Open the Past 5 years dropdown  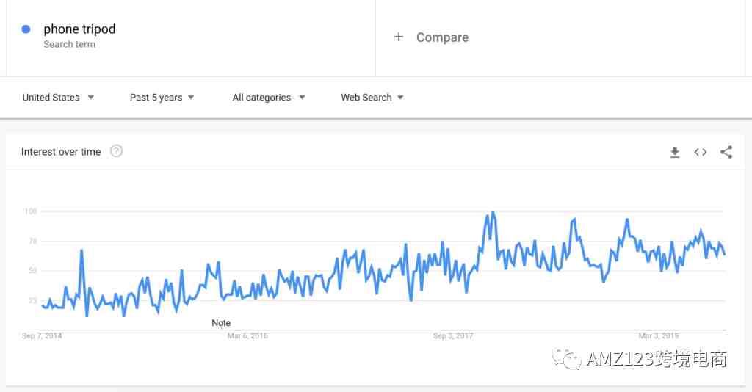(x=162, y=98)
